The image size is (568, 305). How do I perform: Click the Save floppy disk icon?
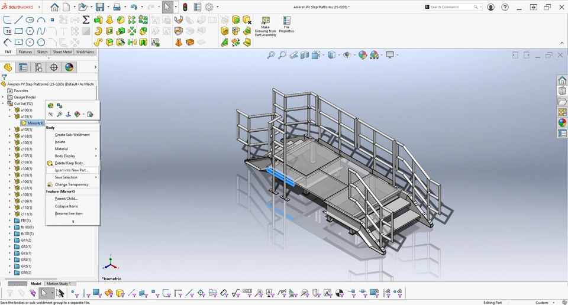point(99,7)
